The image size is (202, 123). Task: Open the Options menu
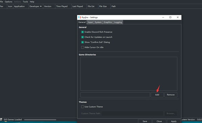[8, 2]
